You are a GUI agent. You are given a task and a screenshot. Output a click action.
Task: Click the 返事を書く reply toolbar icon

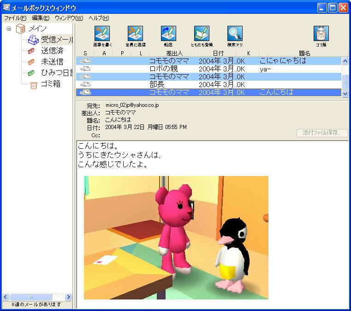tap(102, 34)
